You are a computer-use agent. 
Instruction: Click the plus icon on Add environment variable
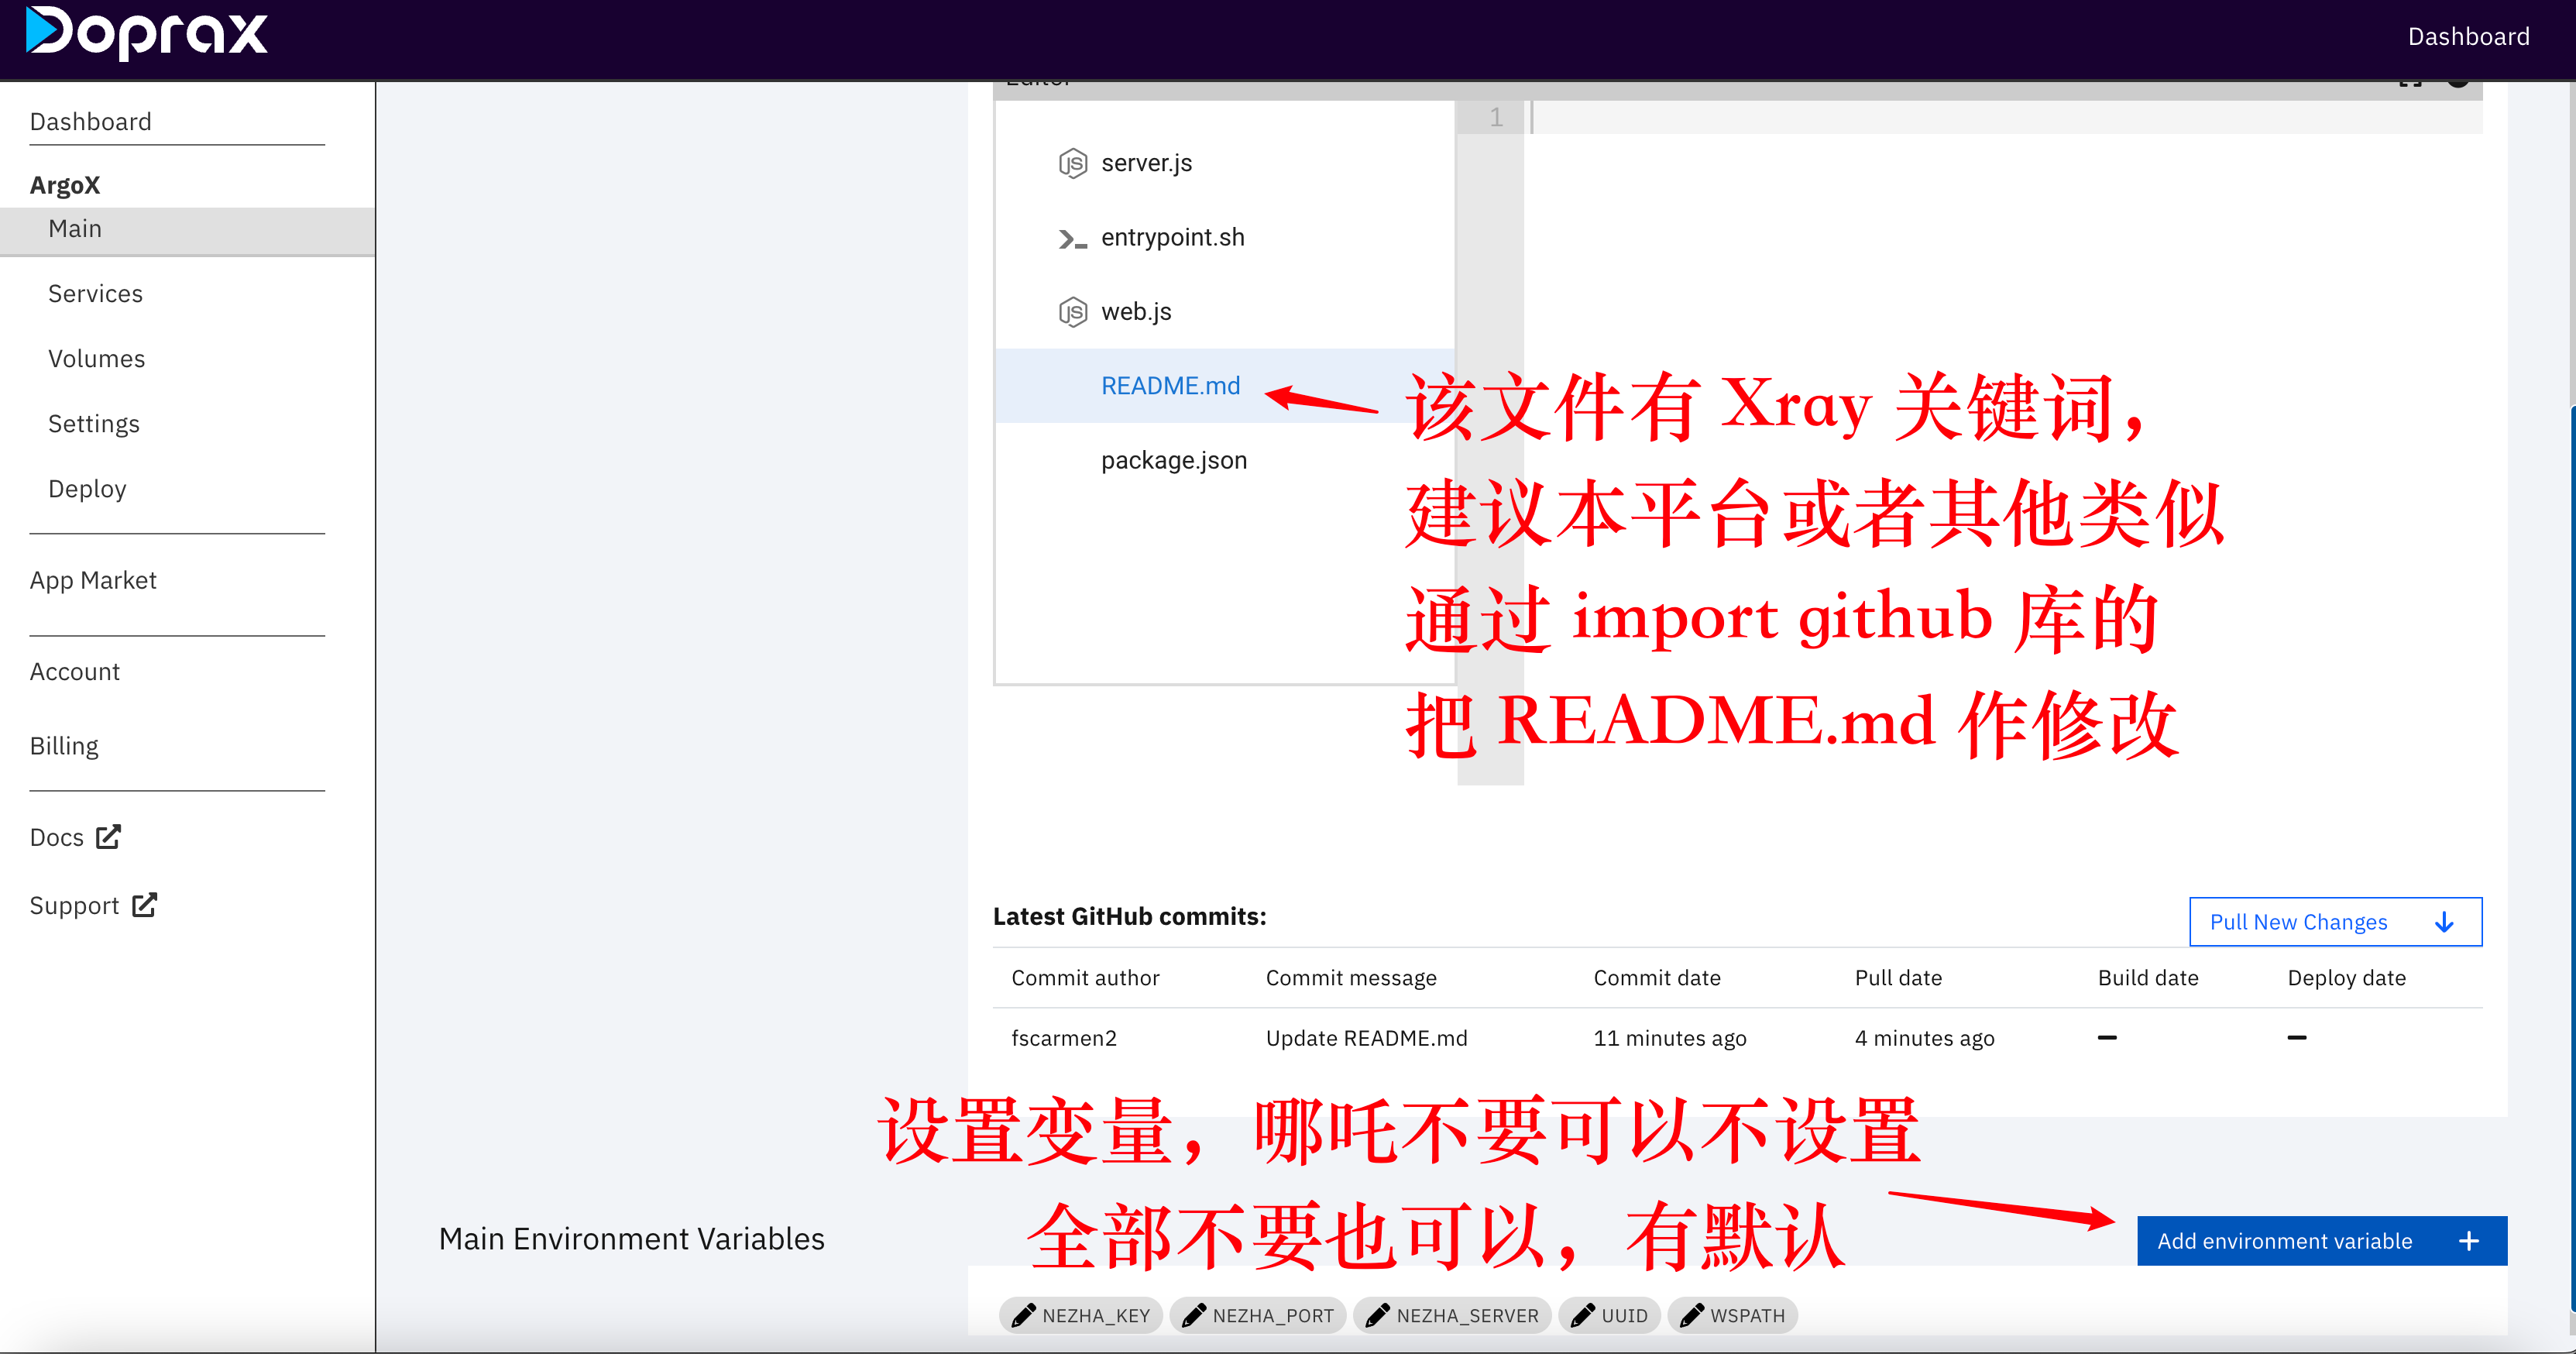[2468, 1241]
